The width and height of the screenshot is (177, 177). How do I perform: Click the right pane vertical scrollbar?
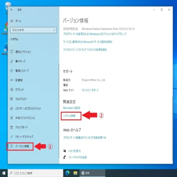[172, 128]
